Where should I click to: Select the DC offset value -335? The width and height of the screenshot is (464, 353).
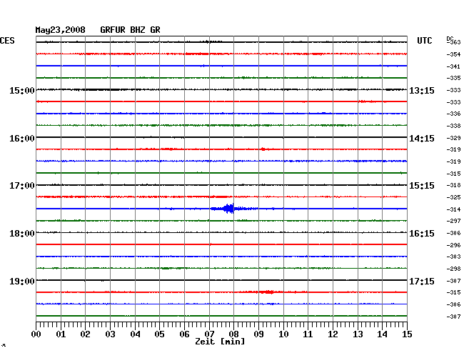(453, 78)
